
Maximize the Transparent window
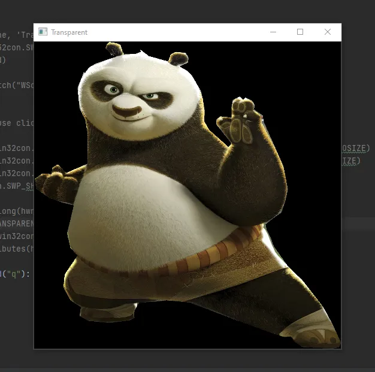click(300, 32)
